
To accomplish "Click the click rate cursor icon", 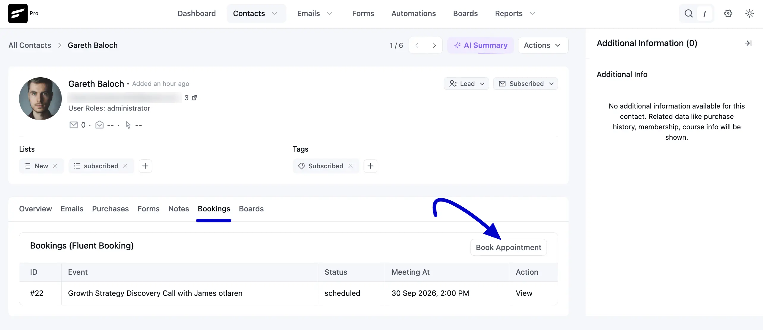I will click(x=128, y=125).
